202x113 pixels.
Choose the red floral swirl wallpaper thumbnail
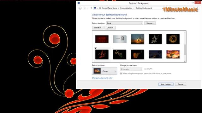(102, 54)
